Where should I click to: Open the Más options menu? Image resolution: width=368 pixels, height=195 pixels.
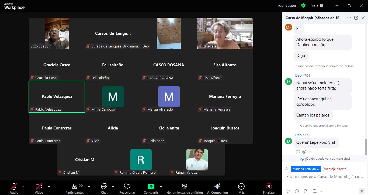tap(241, 188)
